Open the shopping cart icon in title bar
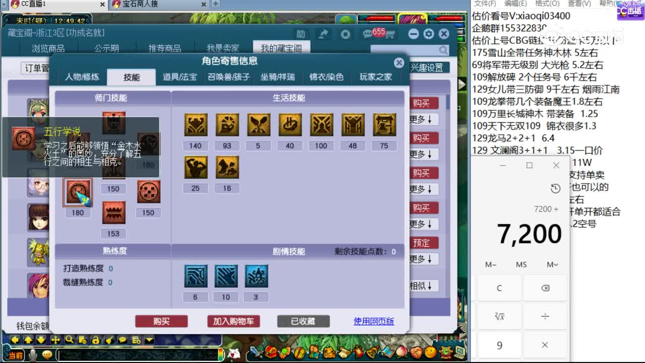This screenshot has width=645, height=363. pos(390,34)
